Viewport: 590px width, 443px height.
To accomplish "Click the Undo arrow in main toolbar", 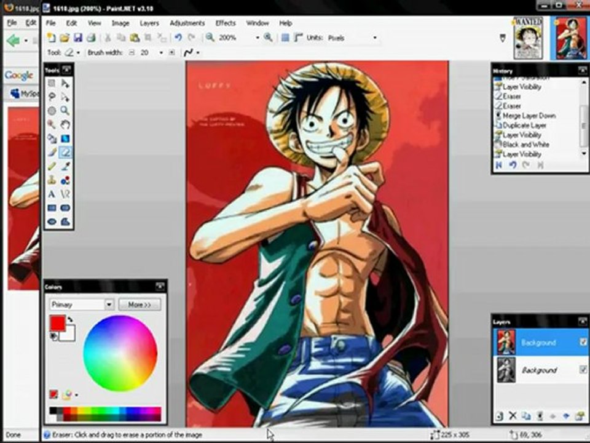I will click(178, 38).
